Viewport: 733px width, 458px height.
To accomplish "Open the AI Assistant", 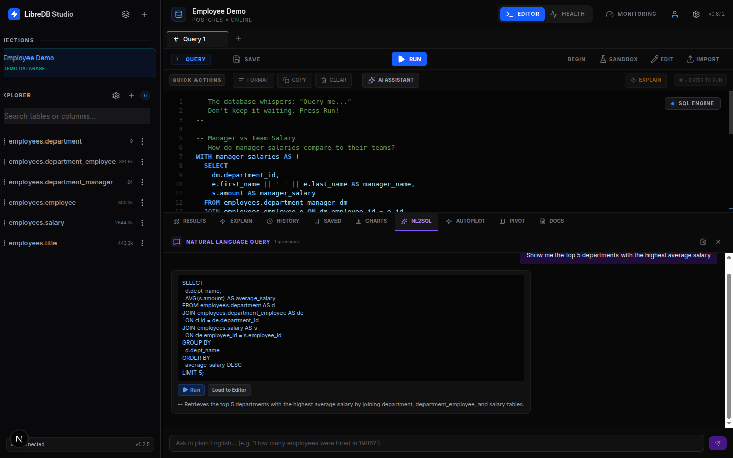I will pos(391,80).
